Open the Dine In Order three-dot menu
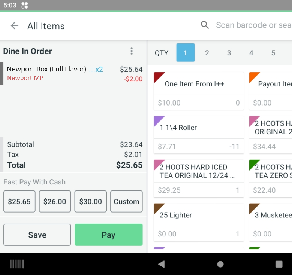This screenshot has width=292, height=275. 132,51
